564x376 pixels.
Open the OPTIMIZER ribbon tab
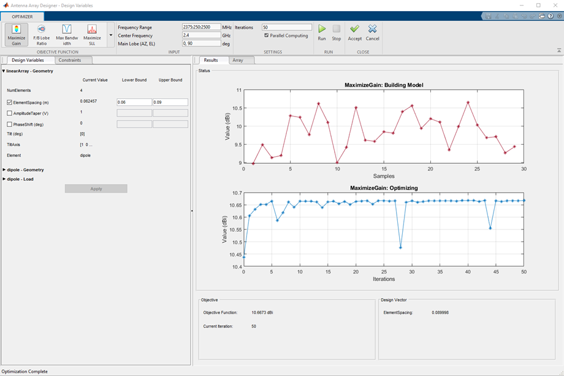click(x=22, y=17)
